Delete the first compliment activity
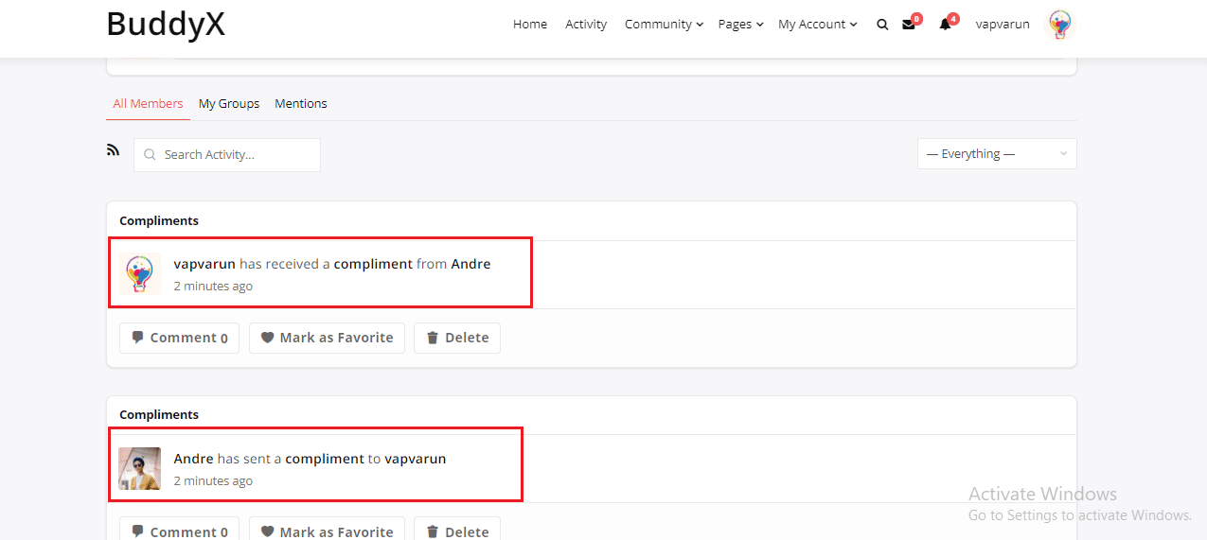Image resolution: width=1207 pixels, height=540 pixels. pos(457,338)
